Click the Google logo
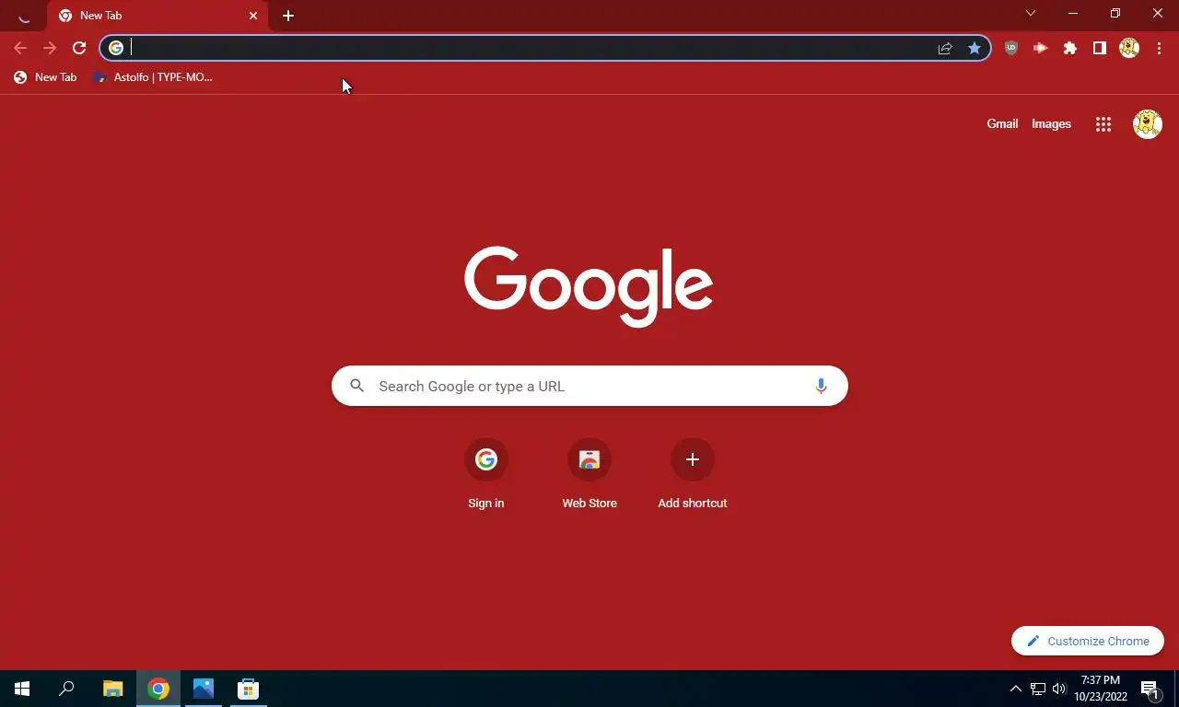 click(x=589, y=285)
